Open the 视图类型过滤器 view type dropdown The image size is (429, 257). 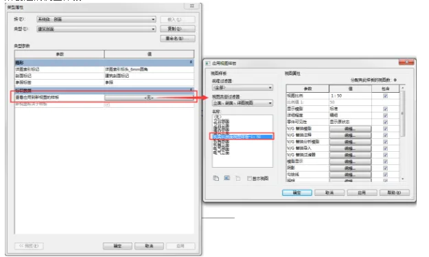click(x=242, y=103)
